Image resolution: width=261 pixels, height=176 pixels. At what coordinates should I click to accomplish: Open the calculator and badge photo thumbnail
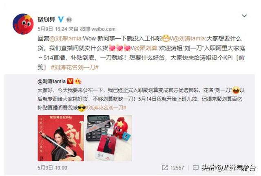pos(109,138)
